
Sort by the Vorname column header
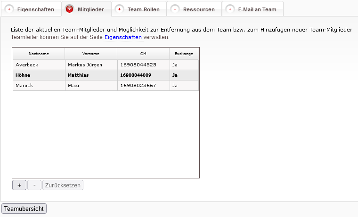click(91, 54)
